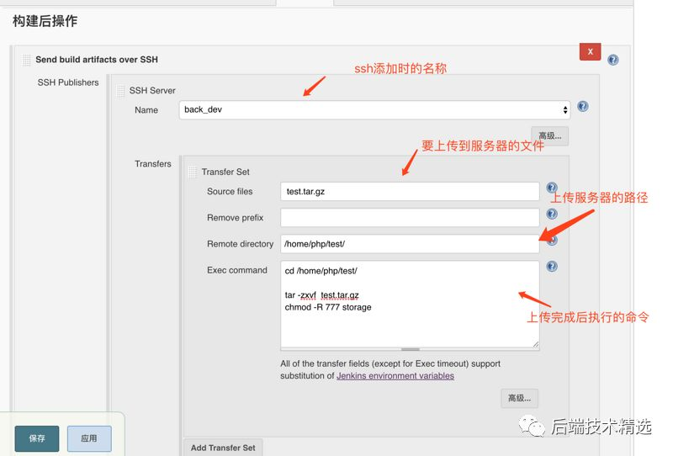Viewport: 673px width, 456px height.
Task: Open help icon next to SSH Server Name
Action: point(582,106)
